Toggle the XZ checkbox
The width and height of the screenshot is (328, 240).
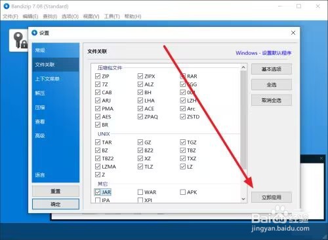pyautogui.click(x=140, y=158)
